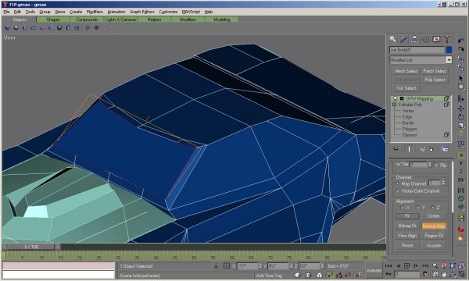This screenshot has width=469, height=281.
Task: Open the Utilities hammer panel tab
Action: point(447,39)
